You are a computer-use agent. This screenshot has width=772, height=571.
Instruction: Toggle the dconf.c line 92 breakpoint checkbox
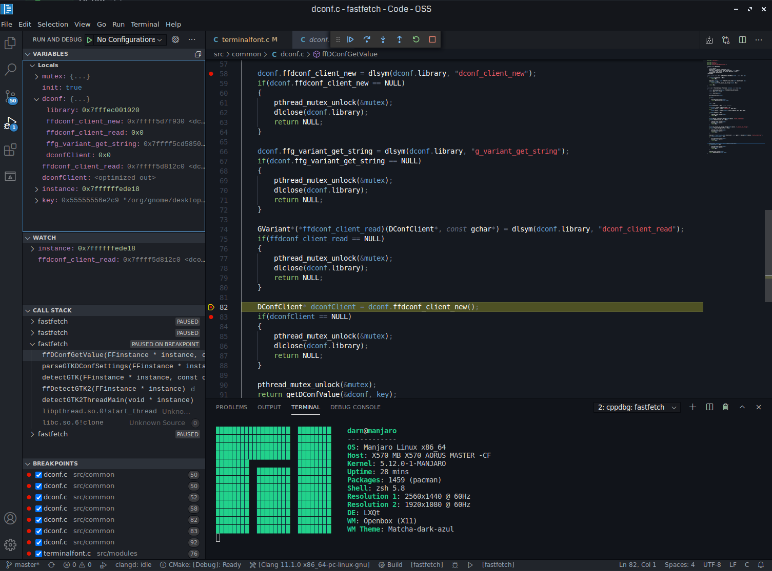[38, 542]
